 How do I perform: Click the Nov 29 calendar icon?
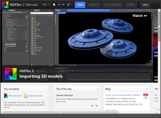(x=146, y=96)
